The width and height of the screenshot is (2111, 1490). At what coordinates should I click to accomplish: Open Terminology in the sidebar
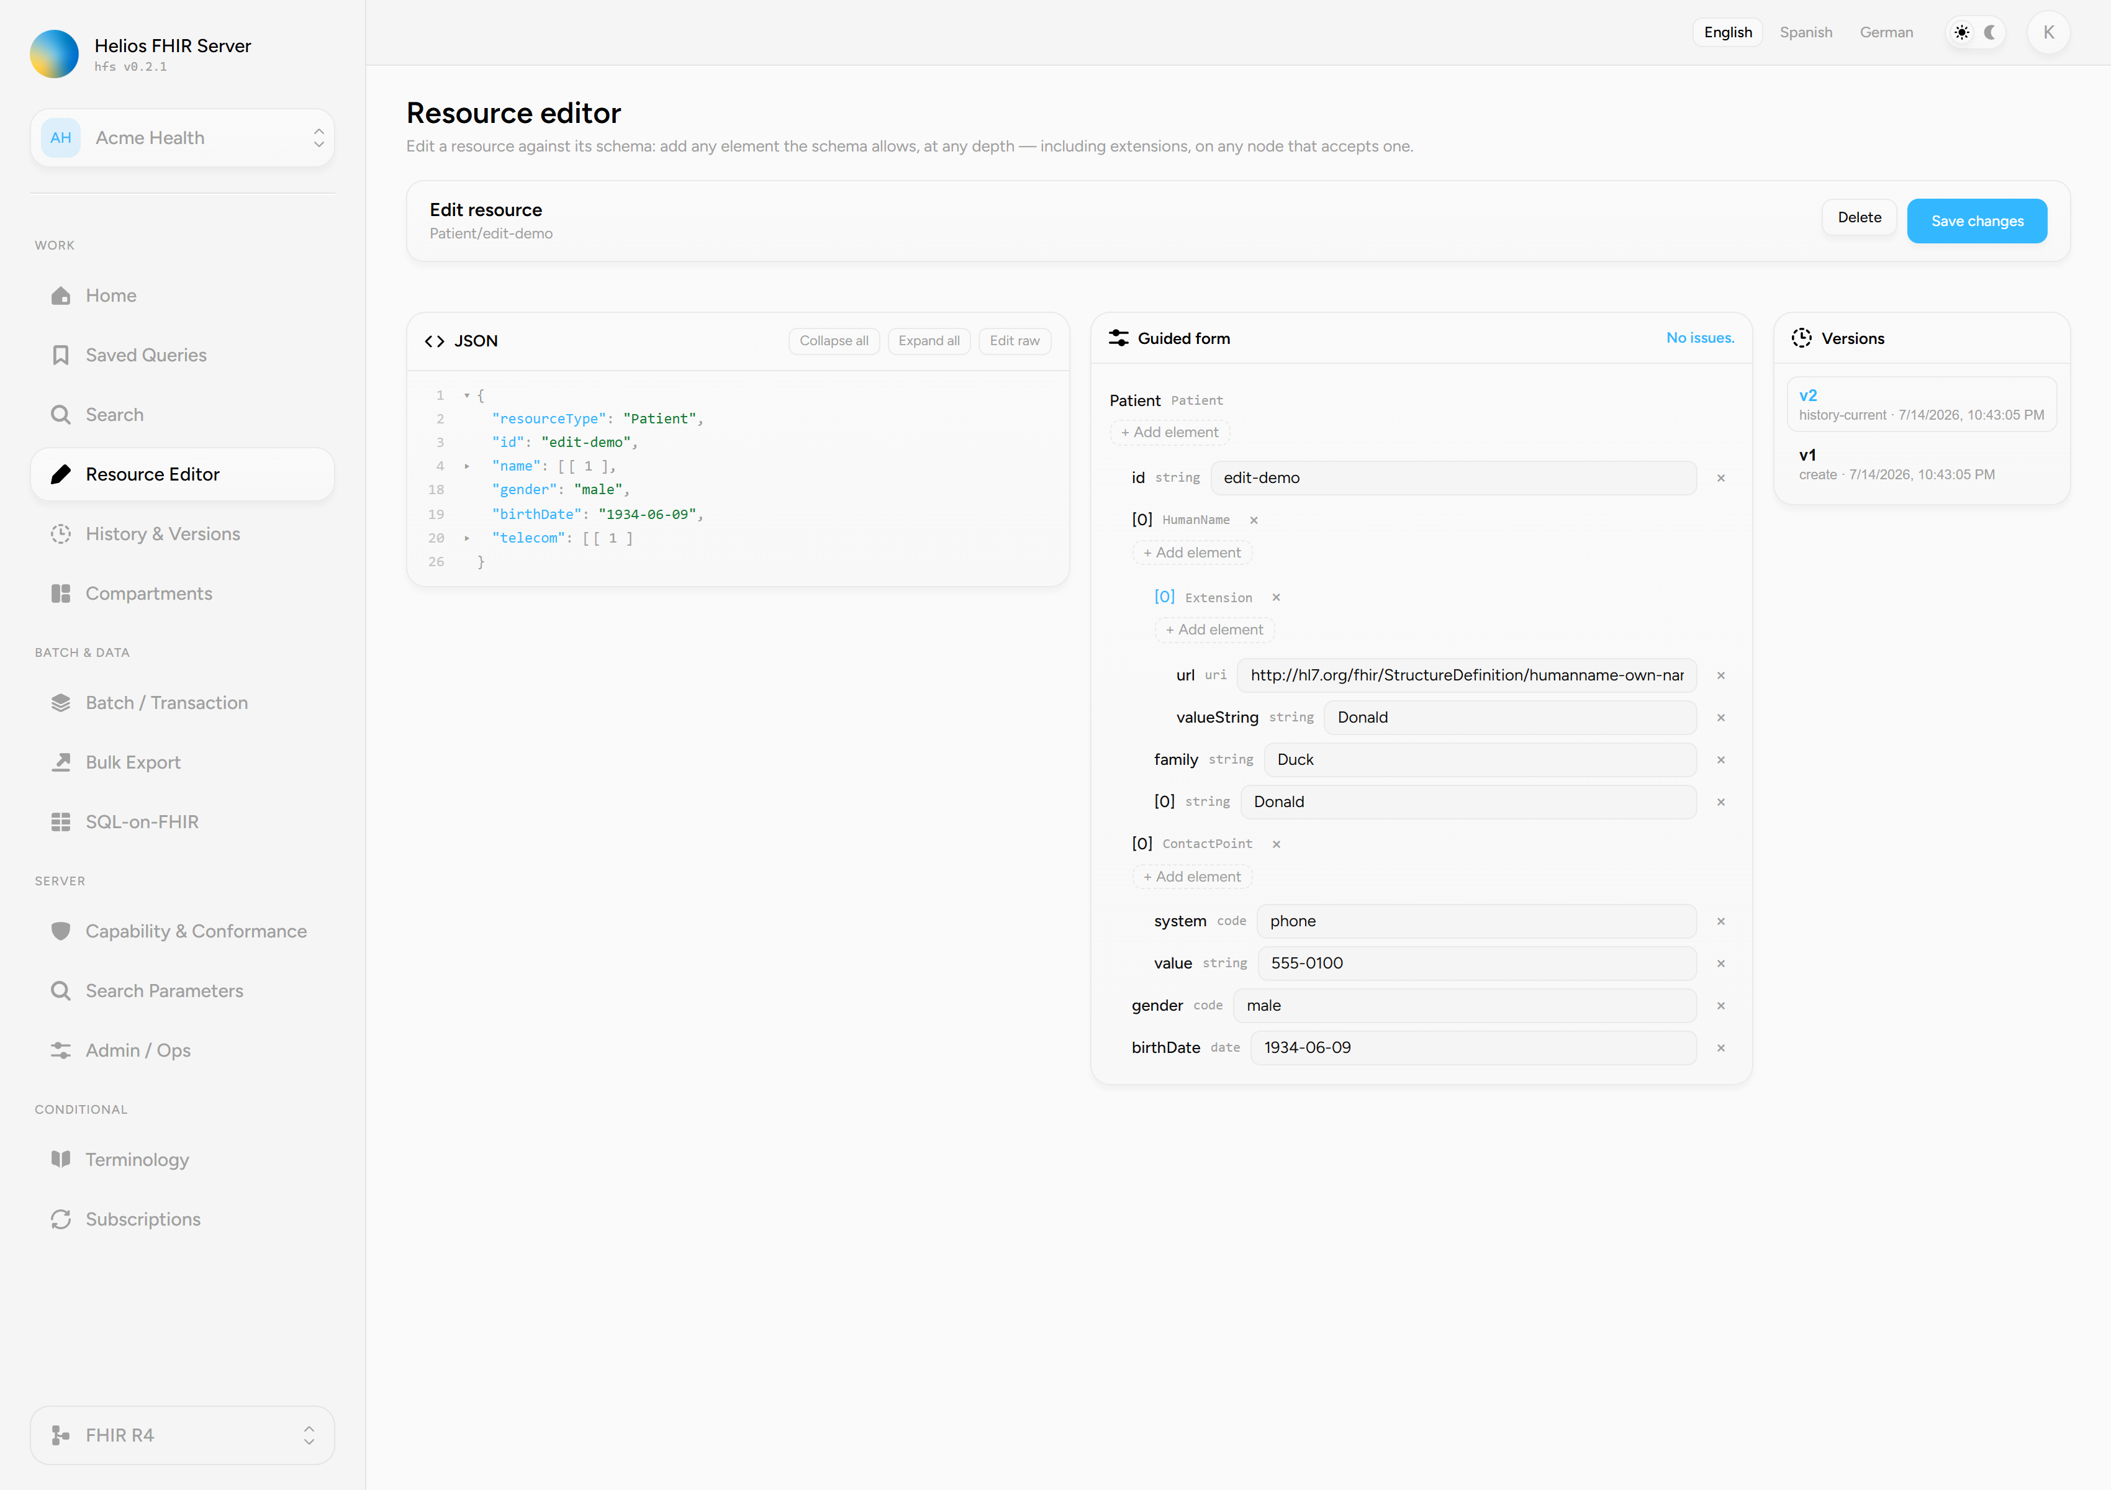182,1160
